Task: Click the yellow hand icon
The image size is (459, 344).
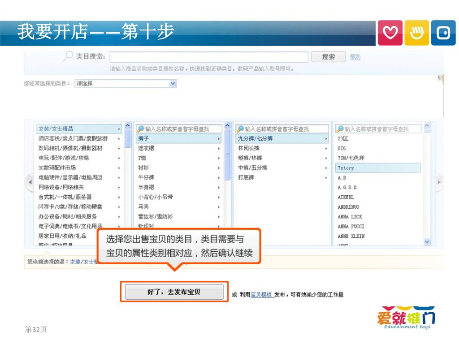Action: click(x=416, y=33)
